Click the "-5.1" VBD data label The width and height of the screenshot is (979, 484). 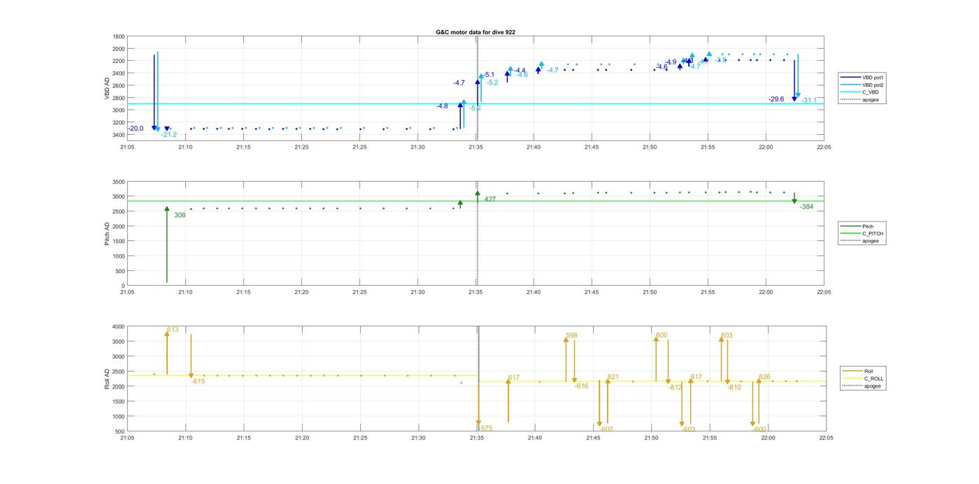point(488,75)
